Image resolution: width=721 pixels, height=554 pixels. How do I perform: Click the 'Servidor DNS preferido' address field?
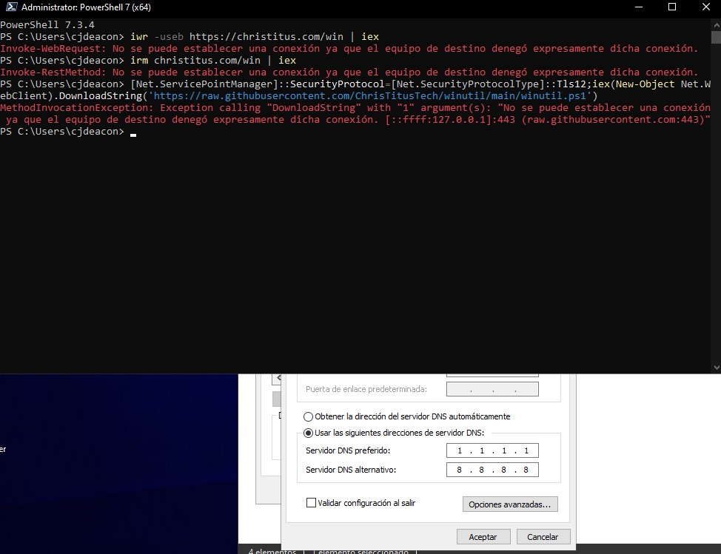pyautogui.click(x=492, y=450)
